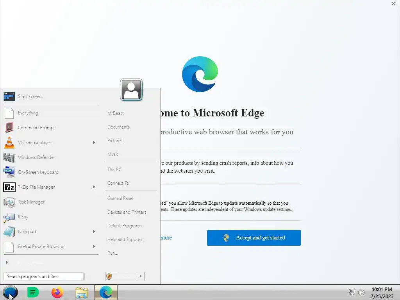Open the network tray icon
The width and height of the screenshot is (400, 300).
(352, 292)
